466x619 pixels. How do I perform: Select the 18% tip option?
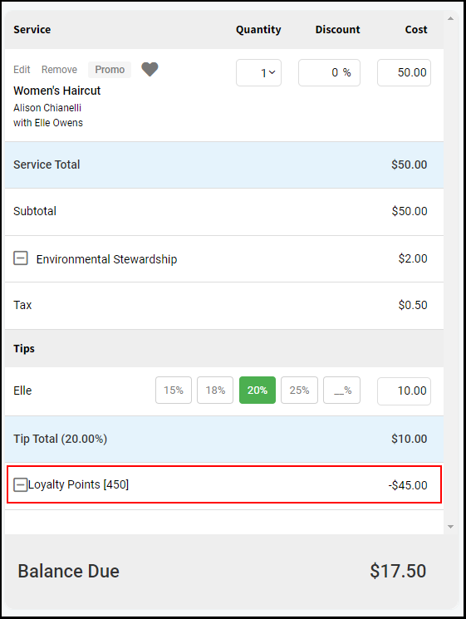click(215, 391)
